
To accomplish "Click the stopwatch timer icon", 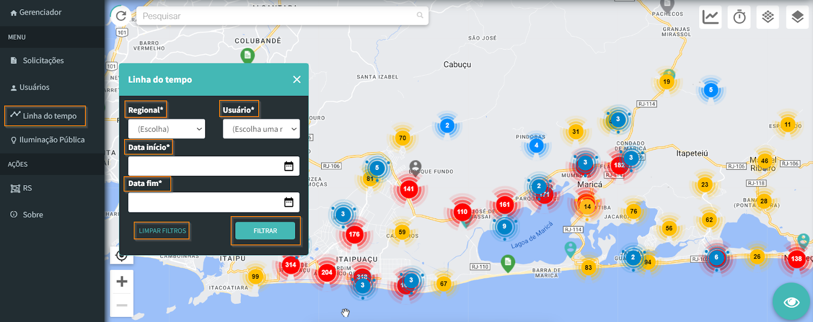I will [739, 17].
